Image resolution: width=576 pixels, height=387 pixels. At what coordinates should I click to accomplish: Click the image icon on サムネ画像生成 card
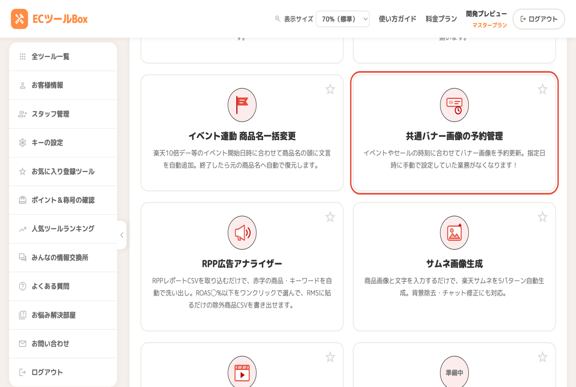point(454,233)
